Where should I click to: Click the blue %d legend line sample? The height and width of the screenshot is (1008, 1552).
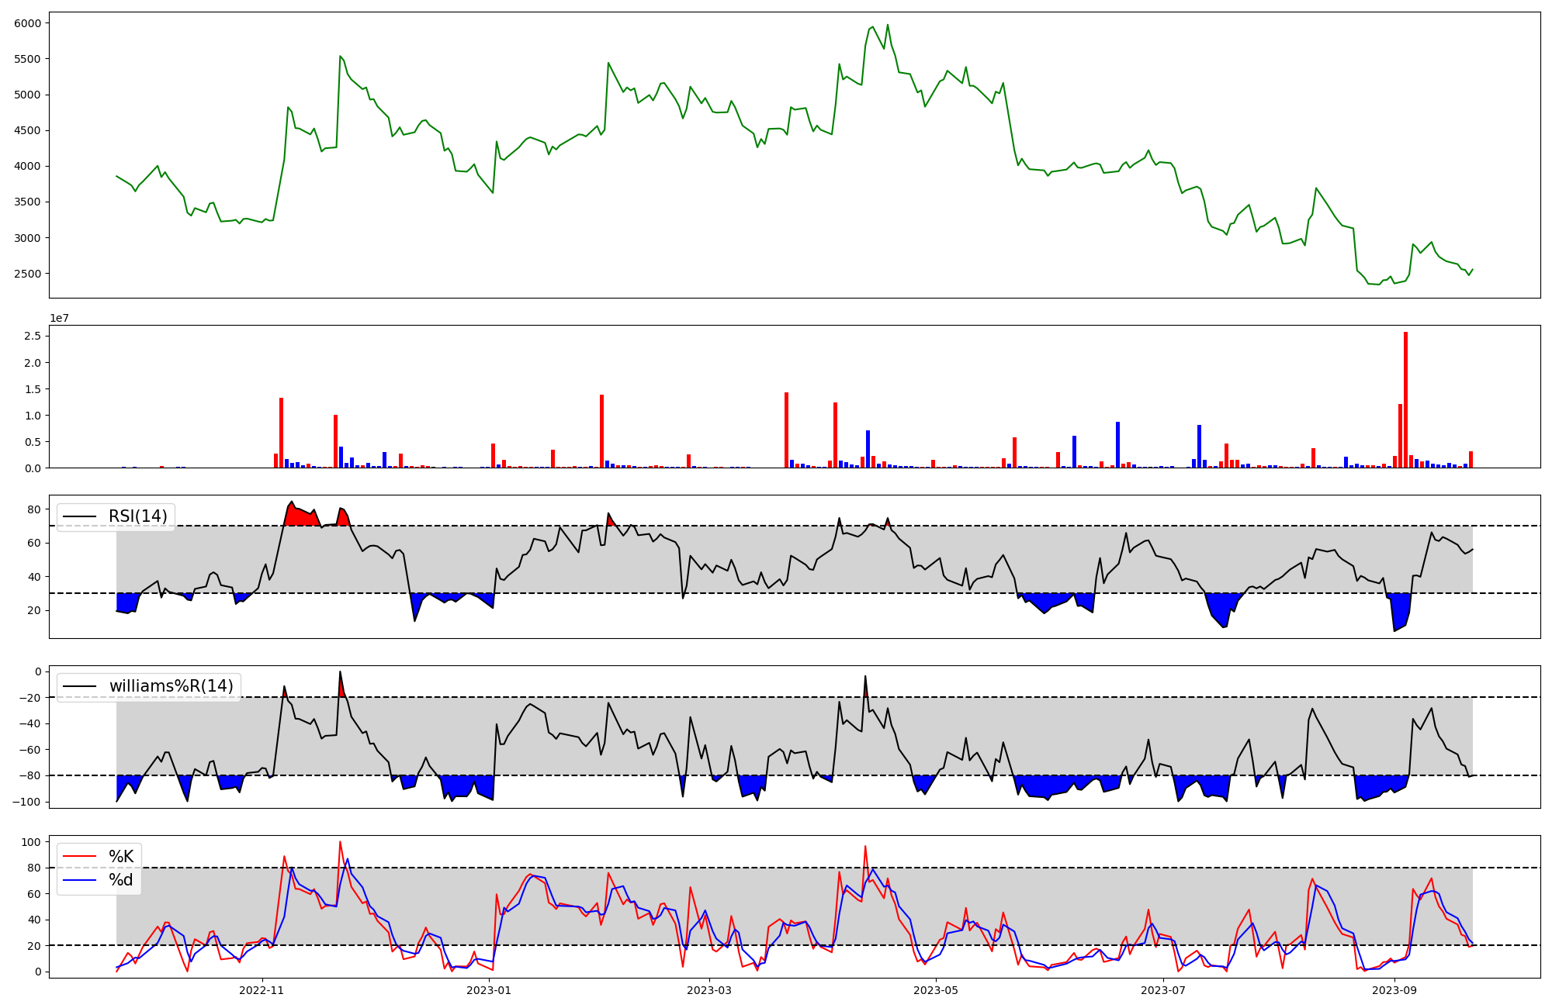(x=80, y=880)
